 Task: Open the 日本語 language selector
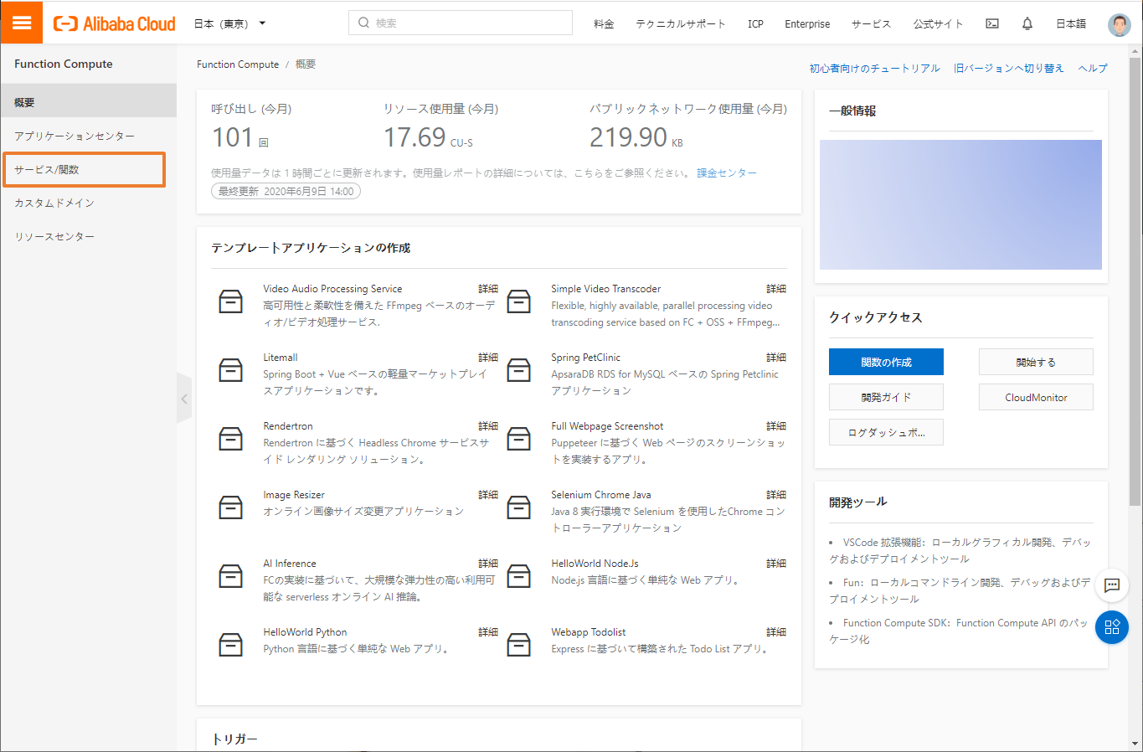[x=1070, y=23]
